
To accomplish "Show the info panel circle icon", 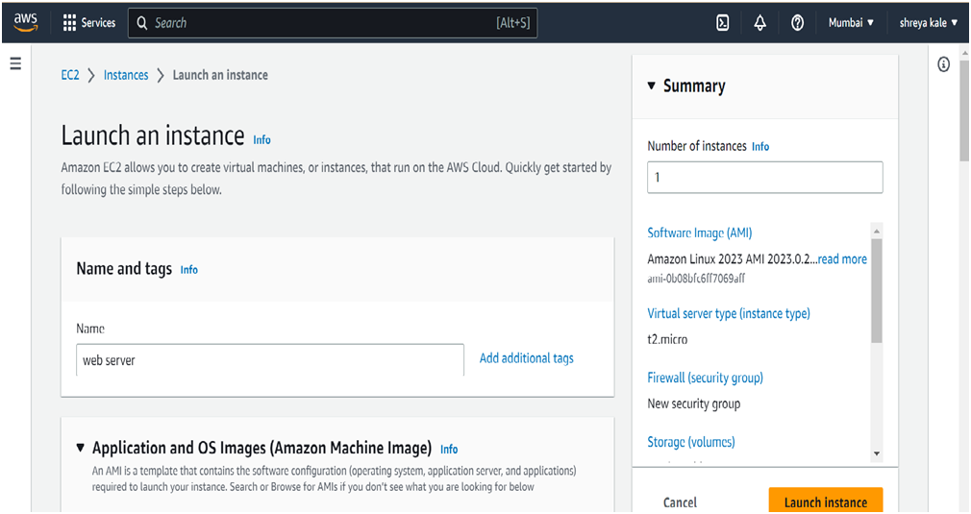I will [x=943, y=64].
